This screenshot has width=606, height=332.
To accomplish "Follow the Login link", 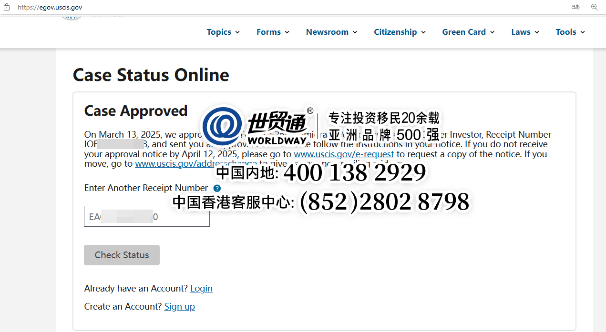I will 201,289.
